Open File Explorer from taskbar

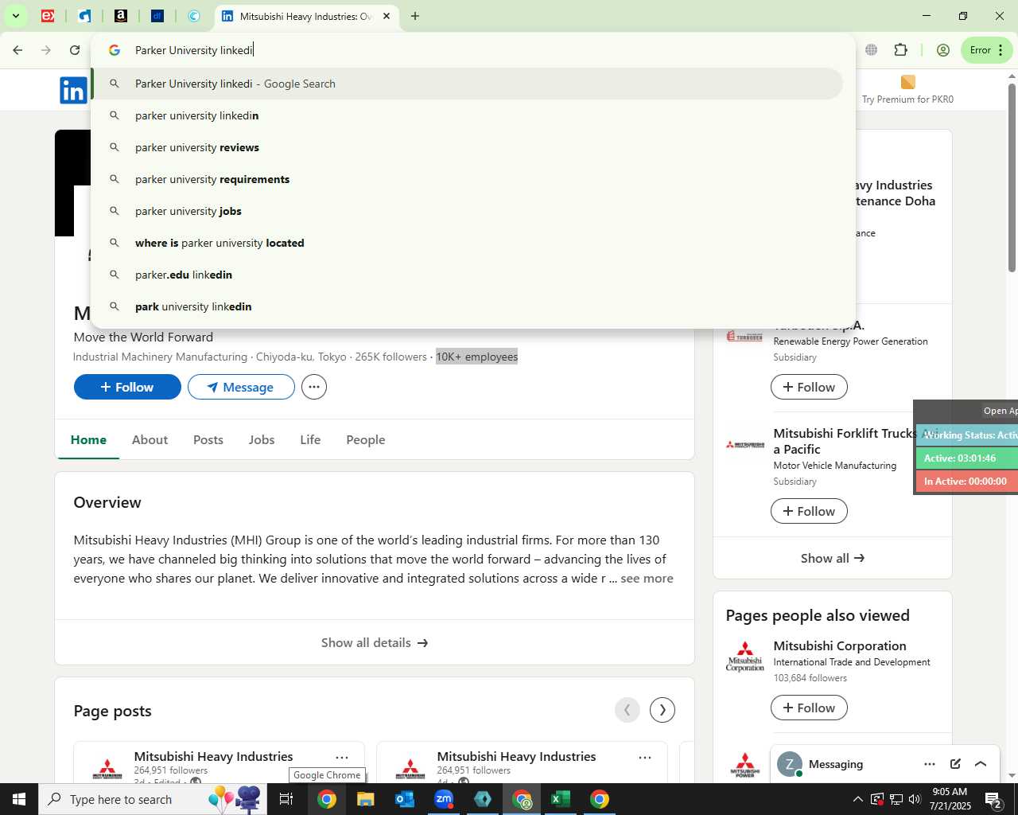365,799
